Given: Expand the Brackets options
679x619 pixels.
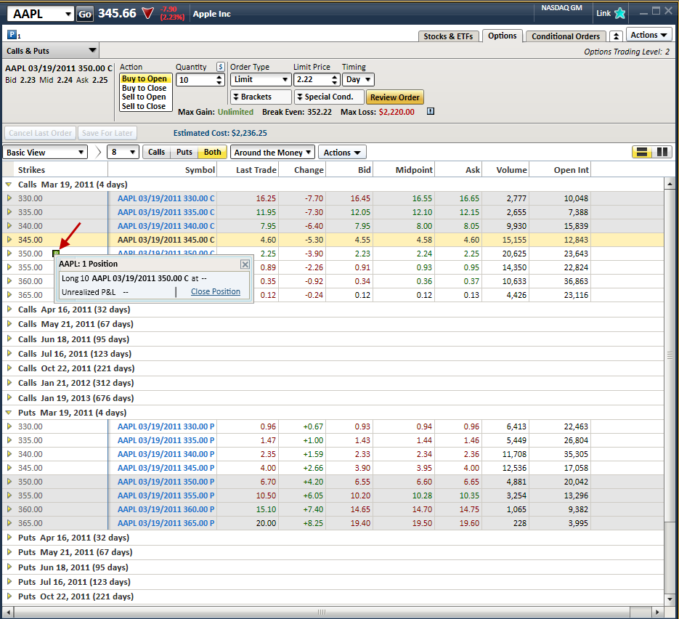Looking at the screenshot, I should click(261, 97).
